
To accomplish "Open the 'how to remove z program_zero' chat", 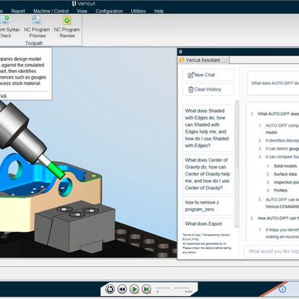I will (x=208, y=206).
